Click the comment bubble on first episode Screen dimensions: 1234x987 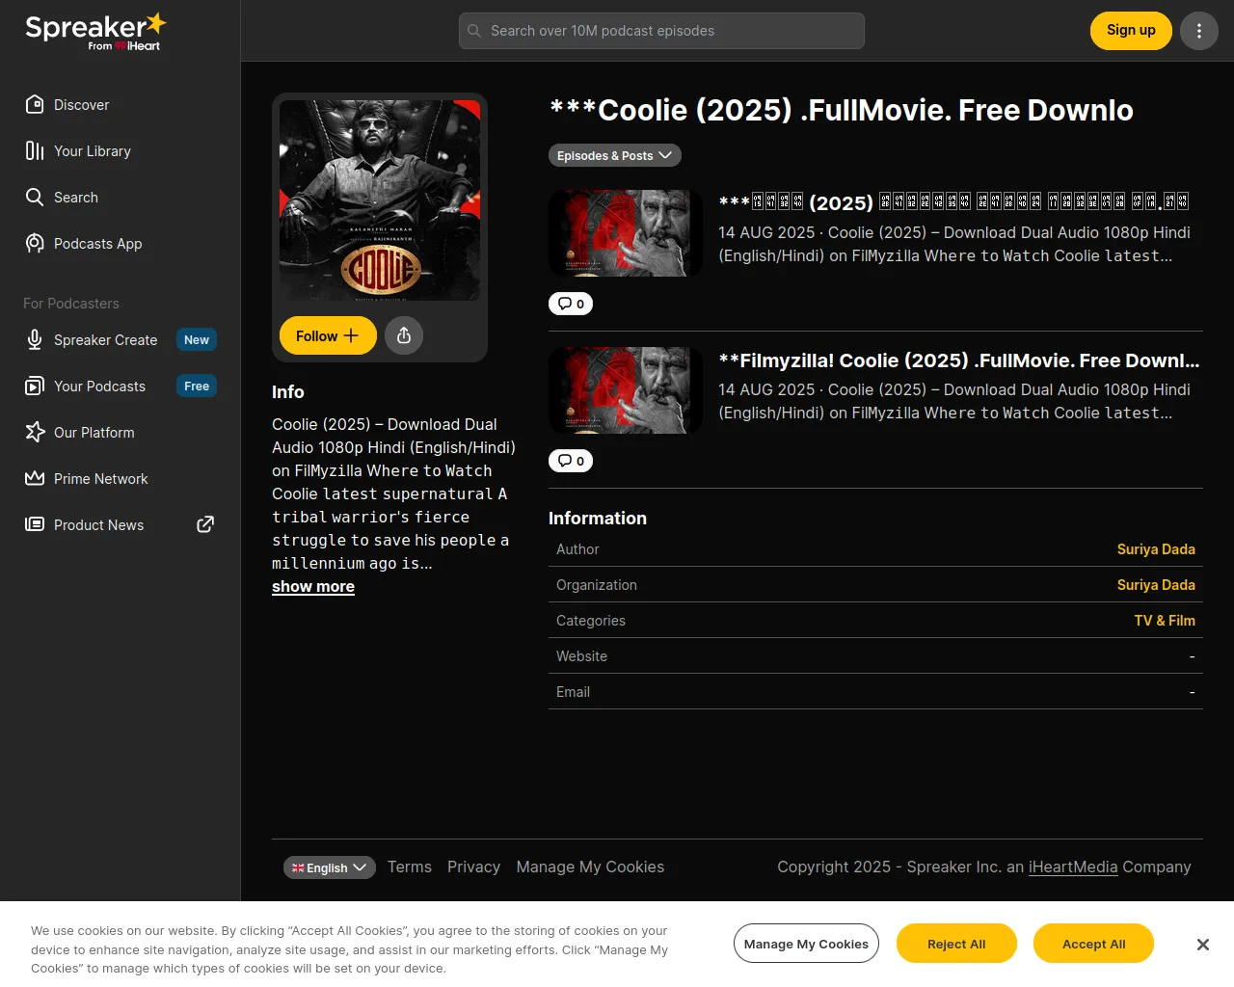tap(571, 304)
